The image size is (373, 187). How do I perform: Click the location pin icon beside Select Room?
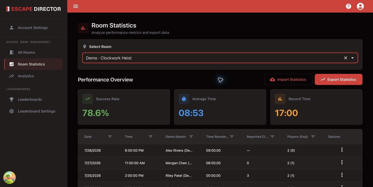[x=85, y=47]
